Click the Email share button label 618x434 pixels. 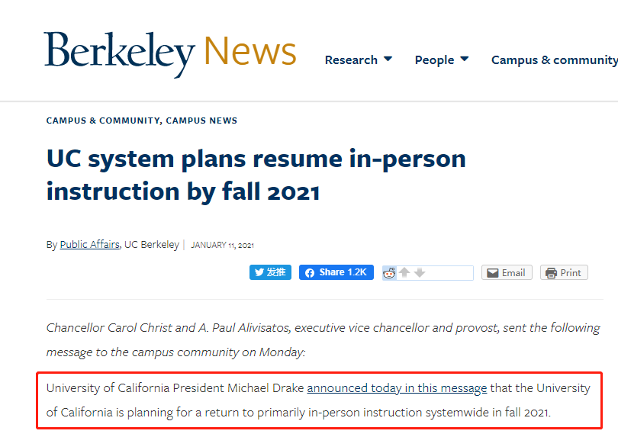(x=513, y=273)
